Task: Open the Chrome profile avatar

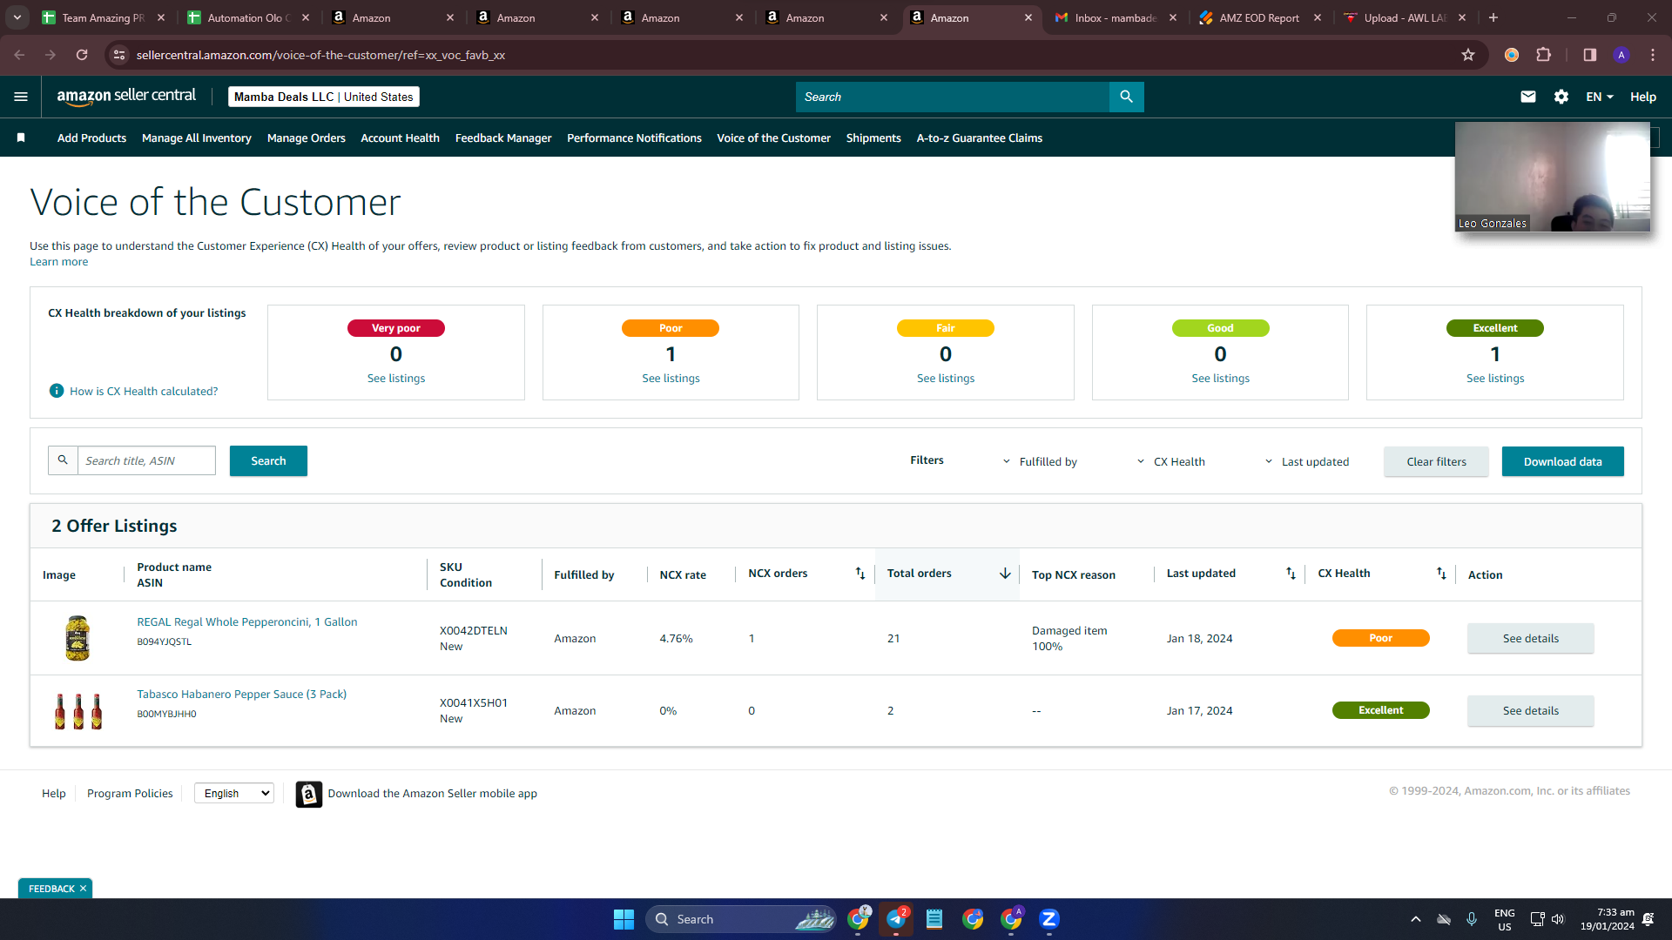Action: pos(1621,55)
